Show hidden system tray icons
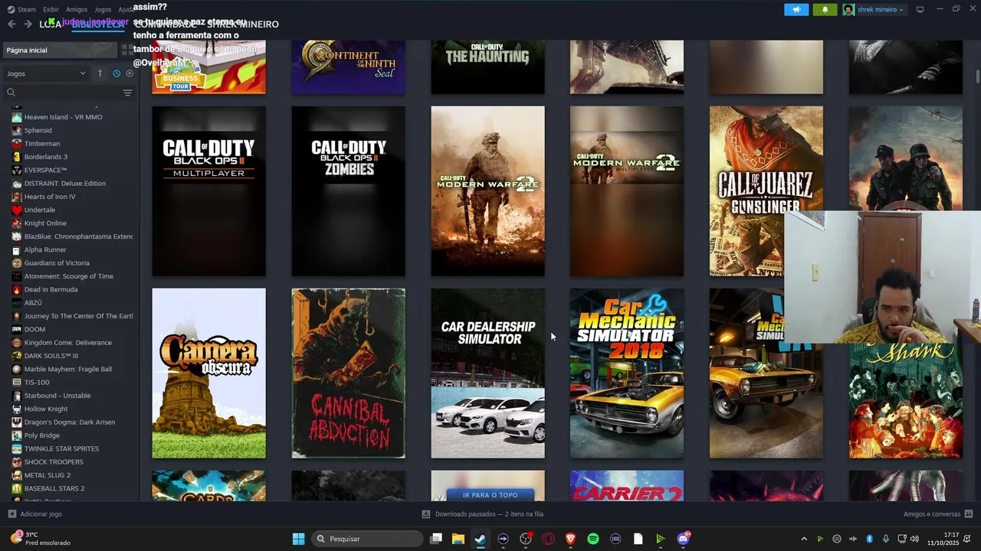Screen dimensions: 981x551 pyautogui.click(x=803, y=539)
